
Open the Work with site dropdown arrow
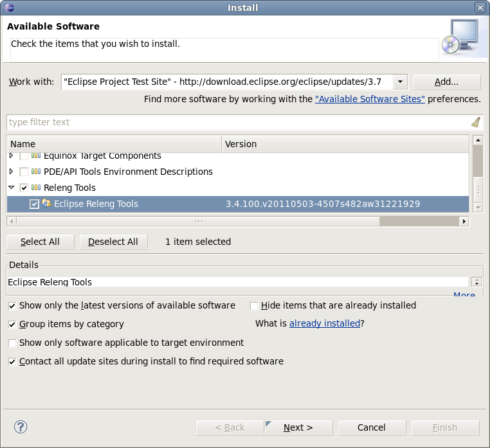(x=401, y=82)
